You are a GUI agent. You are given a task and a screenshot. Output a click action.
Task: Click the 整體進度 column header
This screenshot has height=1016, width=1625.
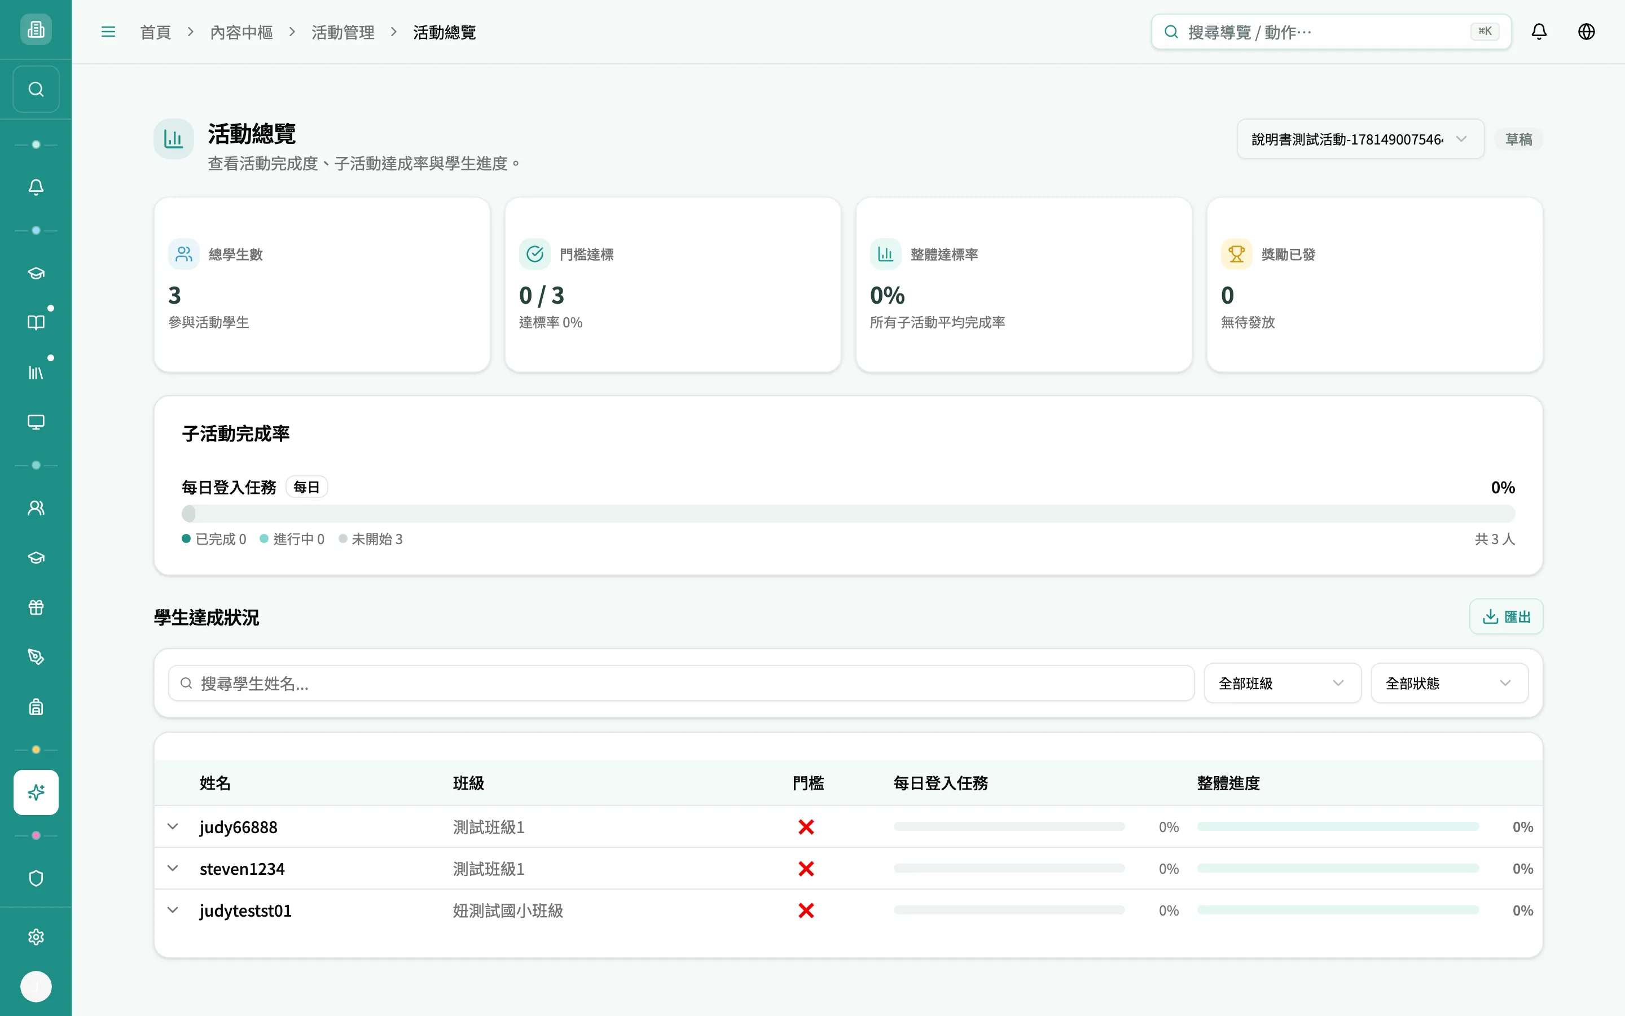[1228, 783]
